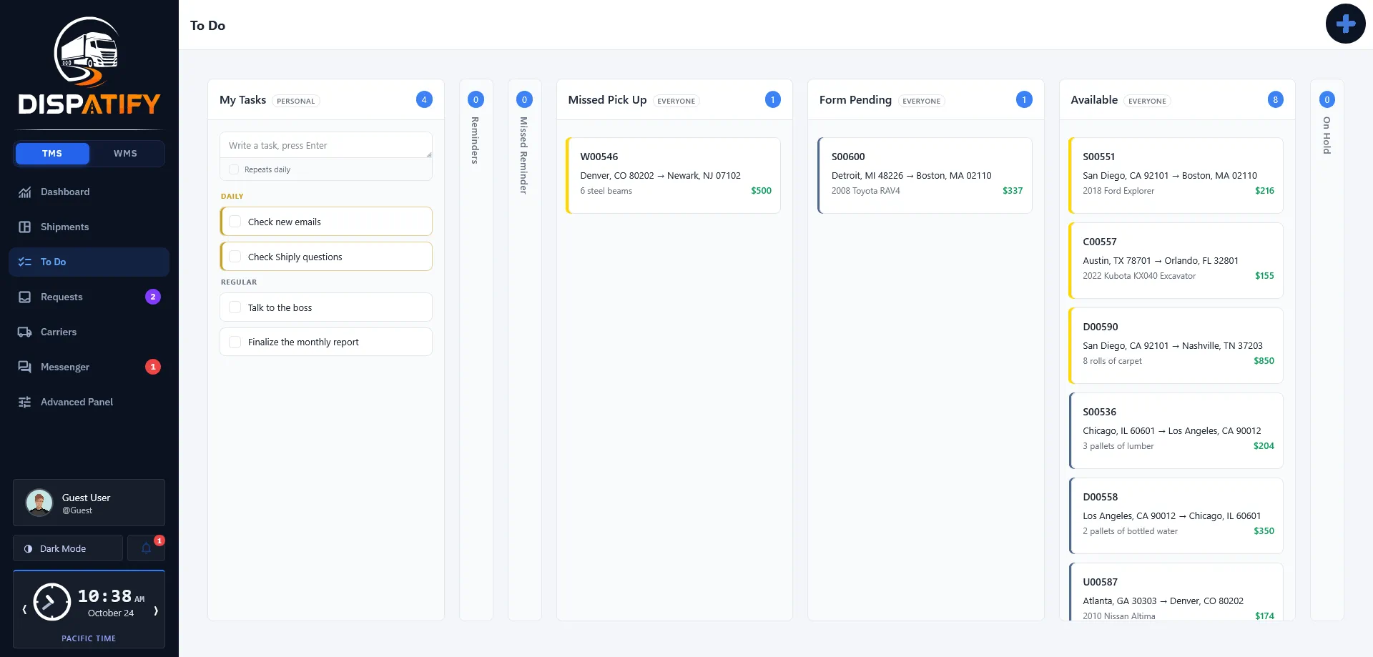Viewport: 1373px width, 657px height.
Task: Expand the Missed Reminder column
Action: (524, 350)
